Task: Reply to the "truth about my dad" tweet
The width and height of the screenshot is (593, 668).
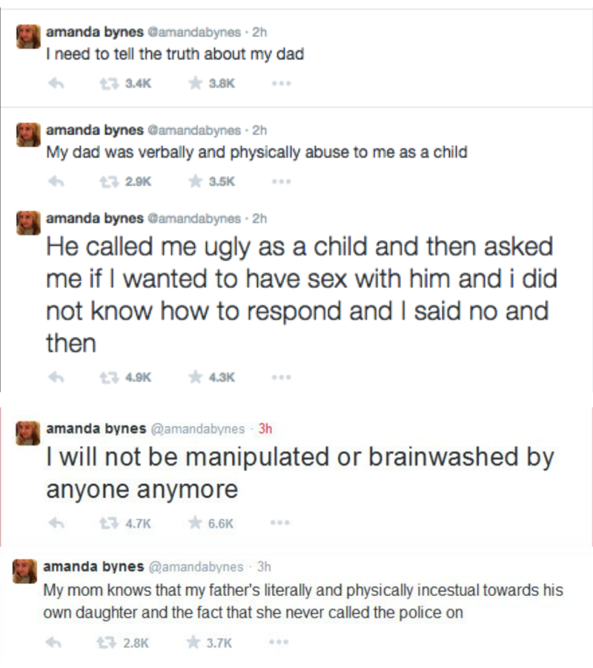Action: coord(54,84)
